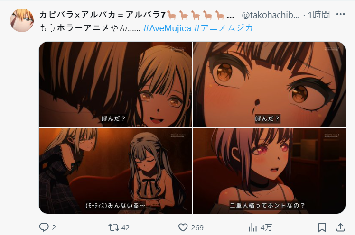The image size is (355, 235).
Task: Retweet using the repost arrows icon
Action: [x=113, y=227]
